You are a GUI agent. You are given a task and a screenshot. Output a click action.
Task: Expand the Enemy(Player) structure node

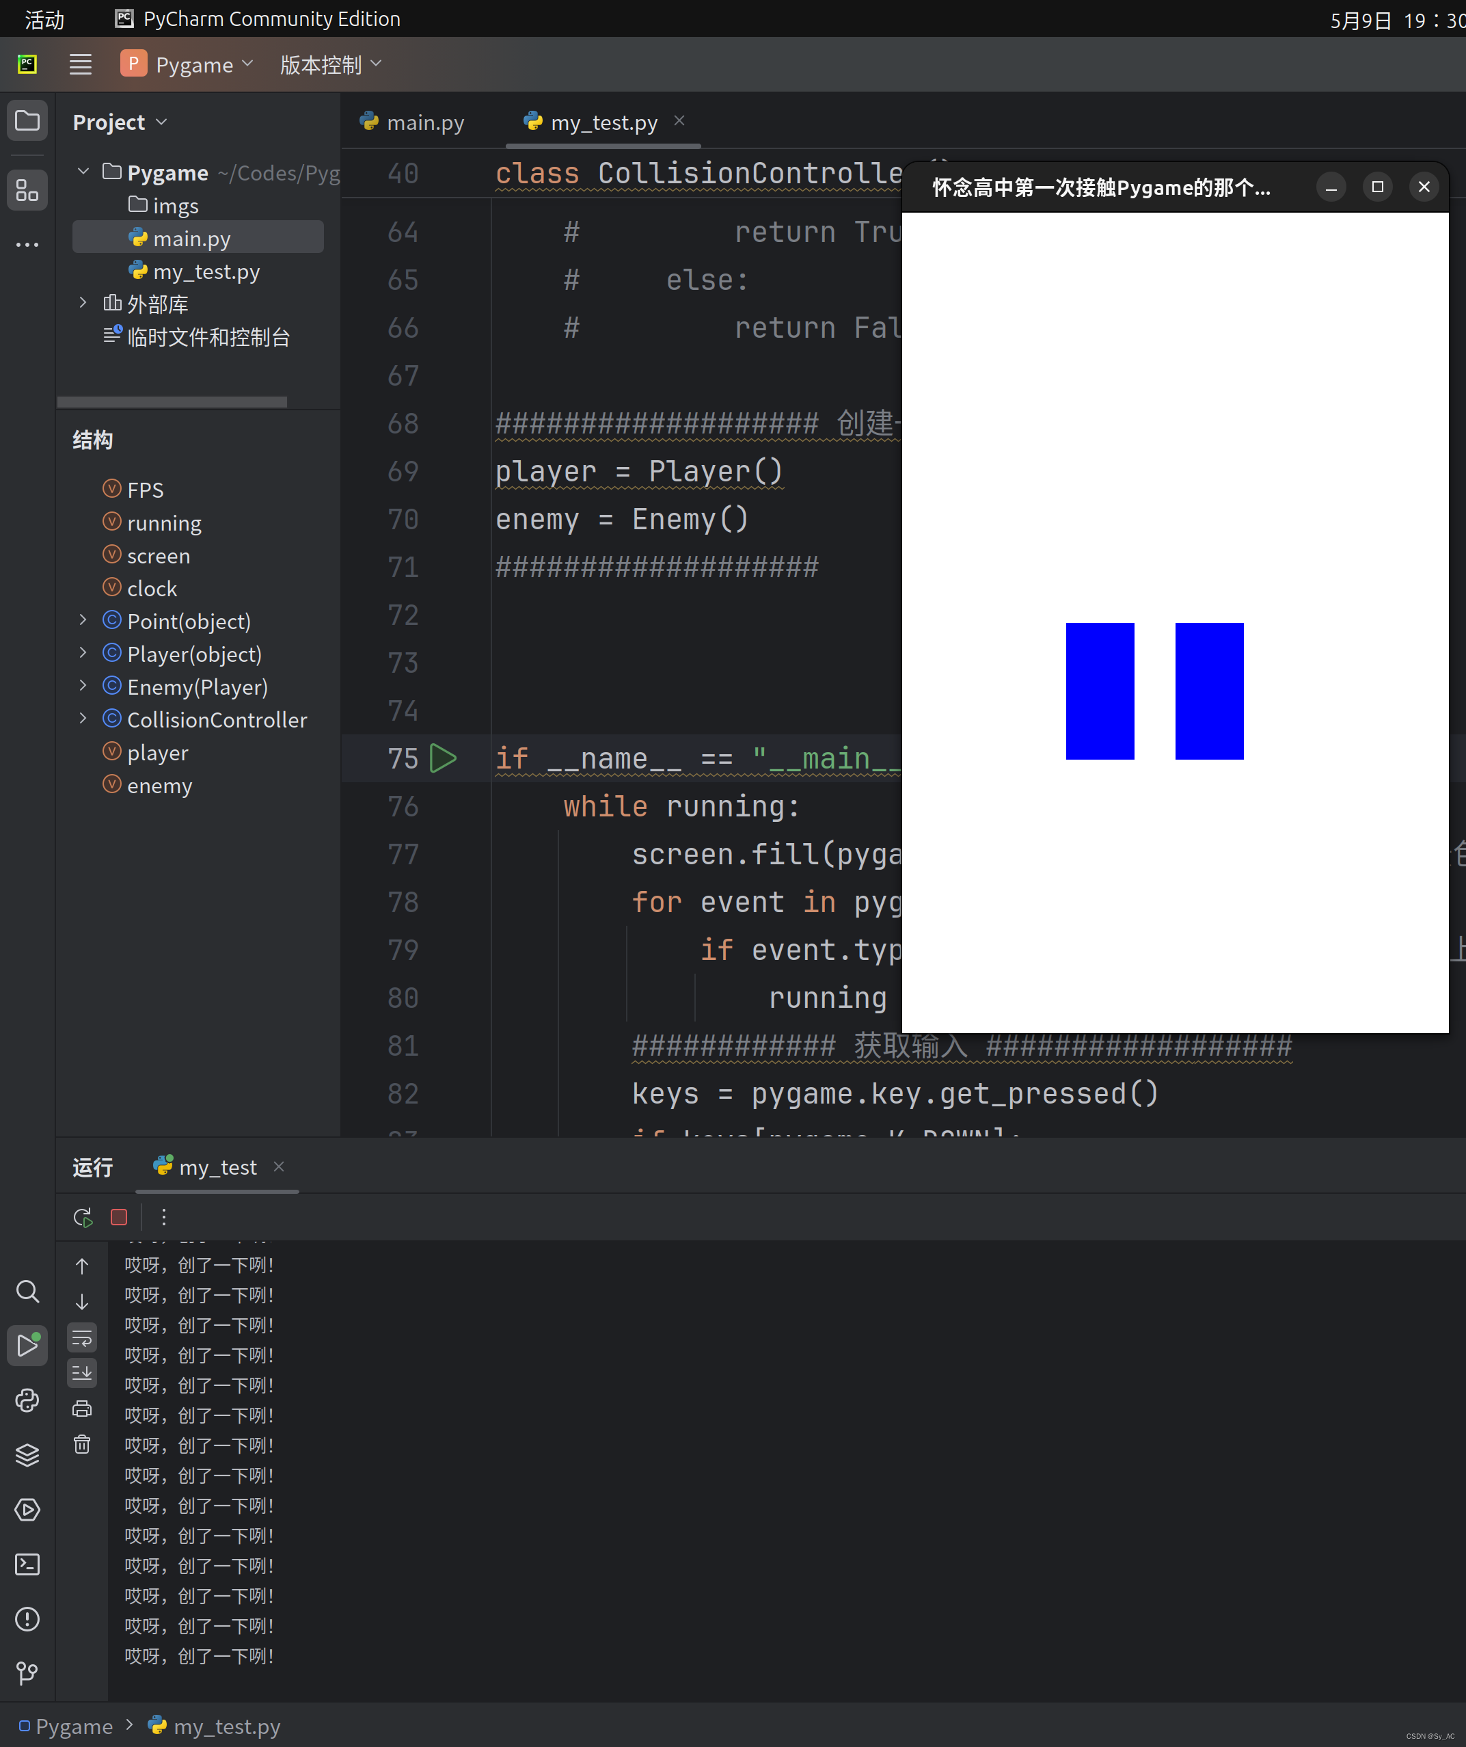click(81, 686)
